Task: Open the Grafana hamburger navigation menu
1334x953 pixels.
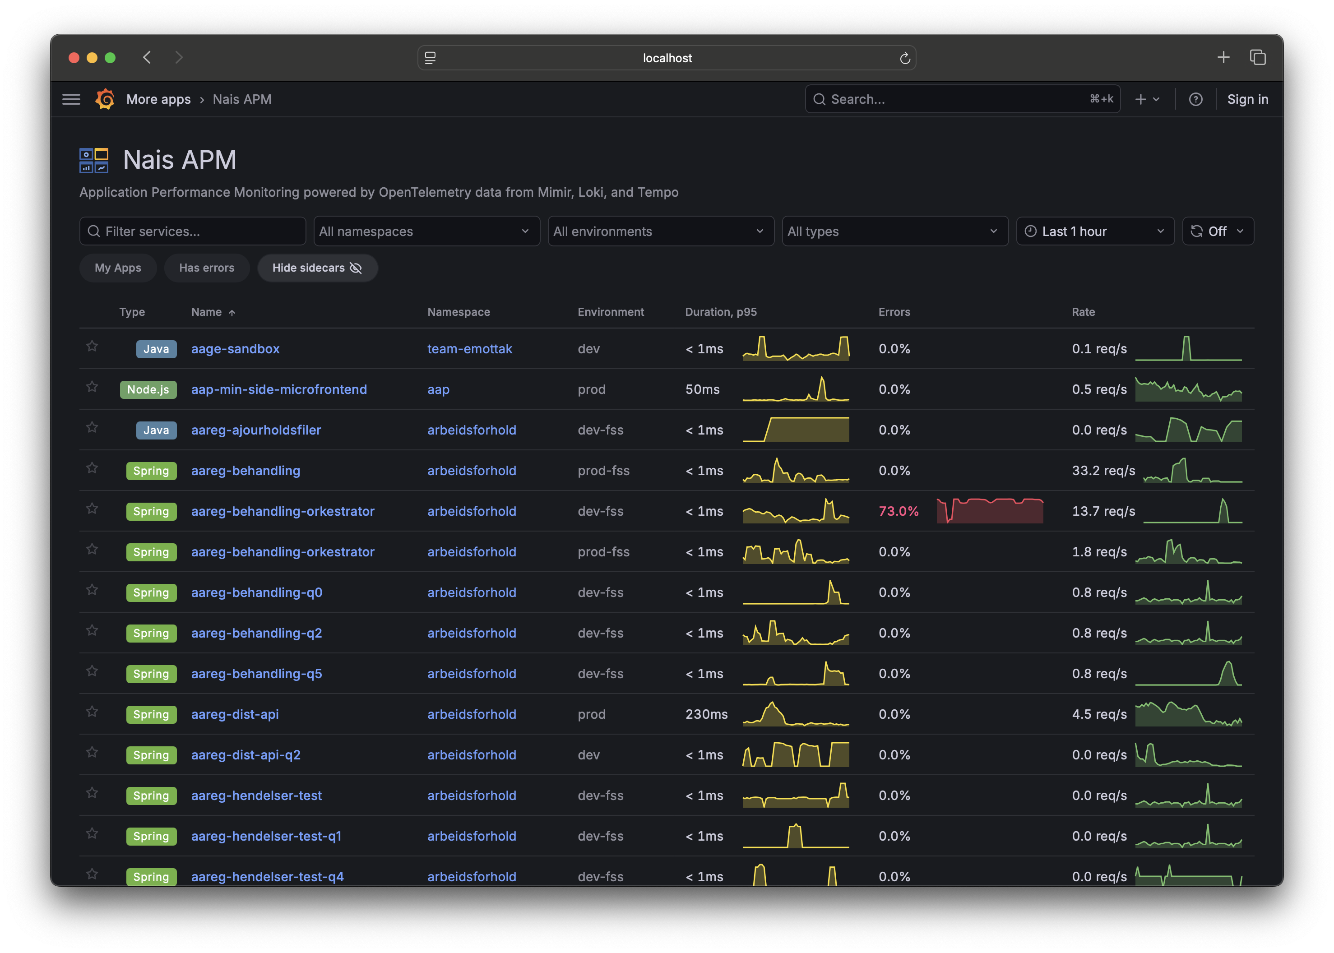Action: [x=71, y=99]
